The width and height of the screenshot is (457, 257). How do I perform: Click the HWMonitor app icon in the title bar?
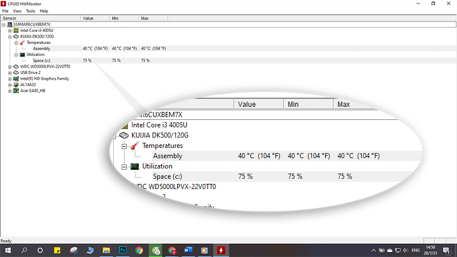(x=3, y=3)
